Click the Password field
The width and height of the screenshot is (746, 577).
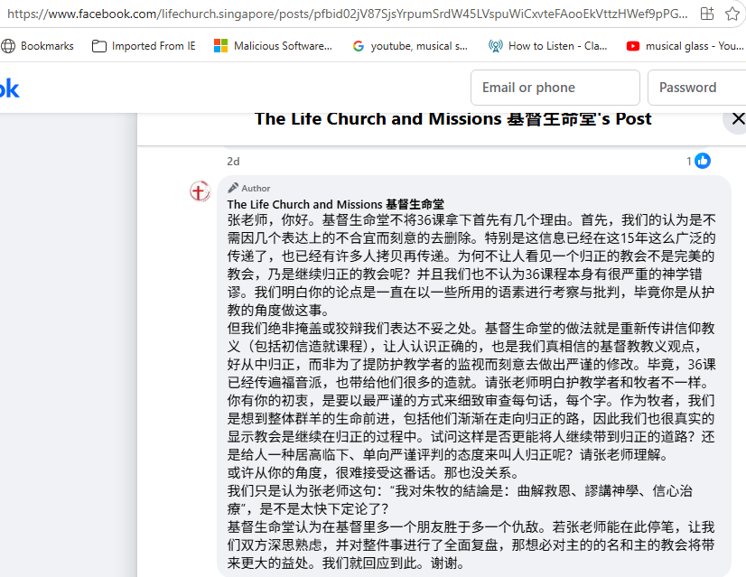[x=697, y=88]
